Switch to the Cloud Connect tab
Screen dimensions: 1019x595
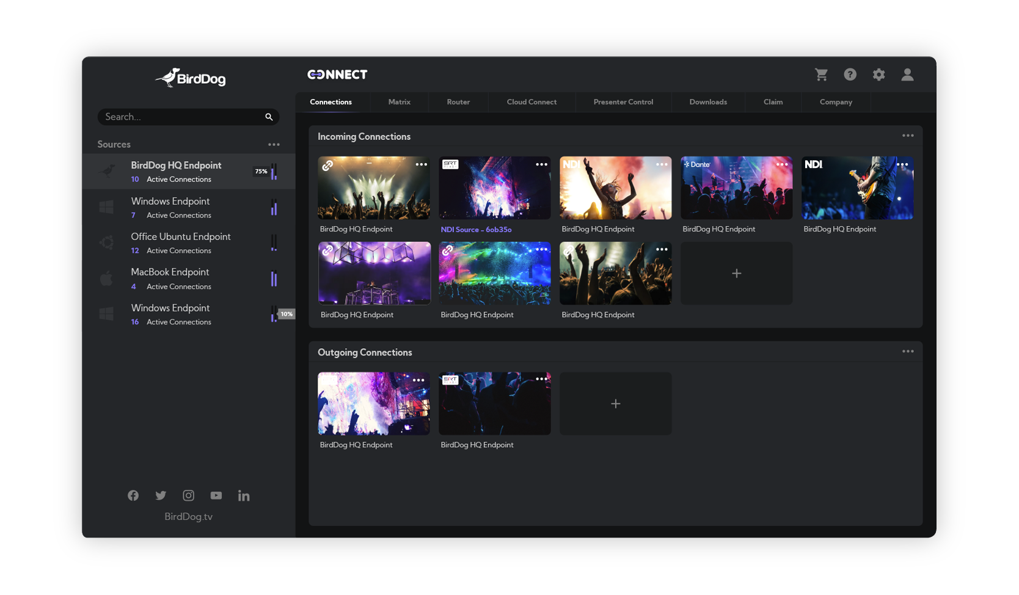[531, 102]
